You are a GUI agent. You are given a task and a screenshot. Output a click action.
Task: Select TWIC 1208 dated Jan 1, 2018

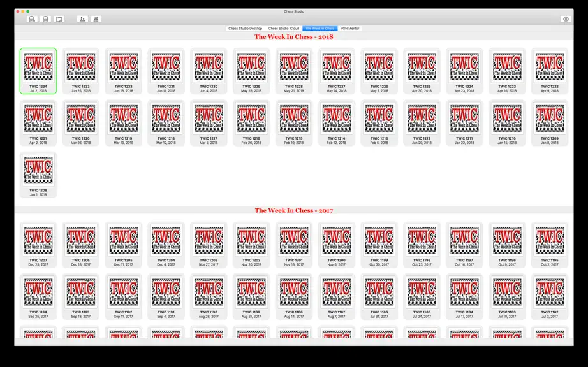(x=38, y=175)
